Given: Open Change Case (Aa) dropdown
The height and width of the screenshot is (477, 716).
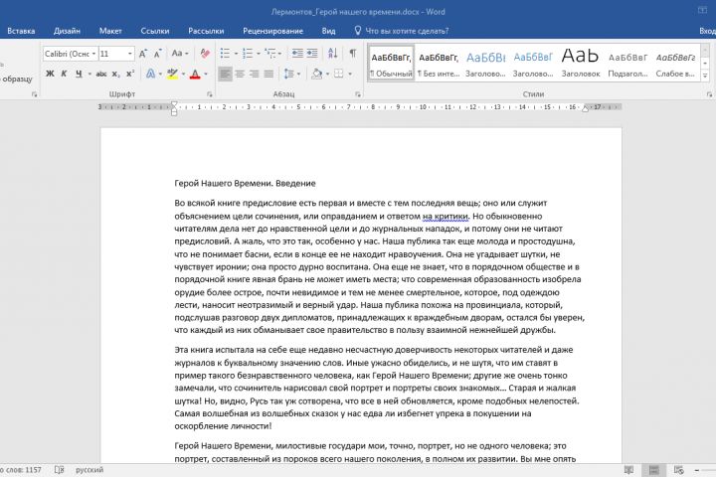Looking at the screenshot, I should pos(179,54).
